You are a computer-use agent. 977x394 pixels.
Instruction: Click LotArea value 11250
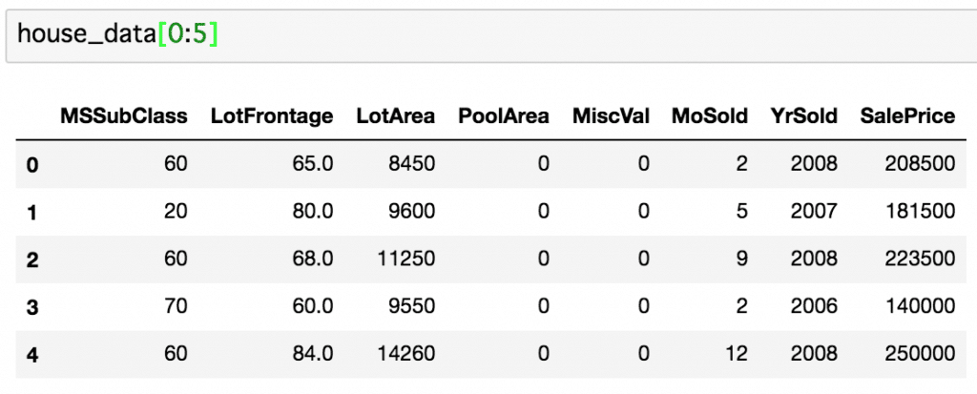click(406, 259)
